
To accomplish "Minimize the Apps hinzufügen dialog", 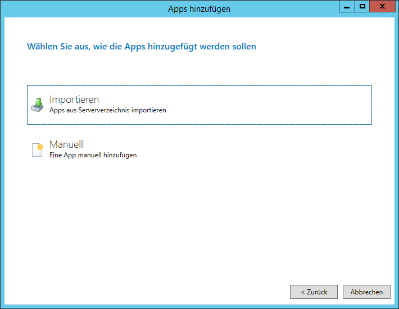I will point(347,7).
